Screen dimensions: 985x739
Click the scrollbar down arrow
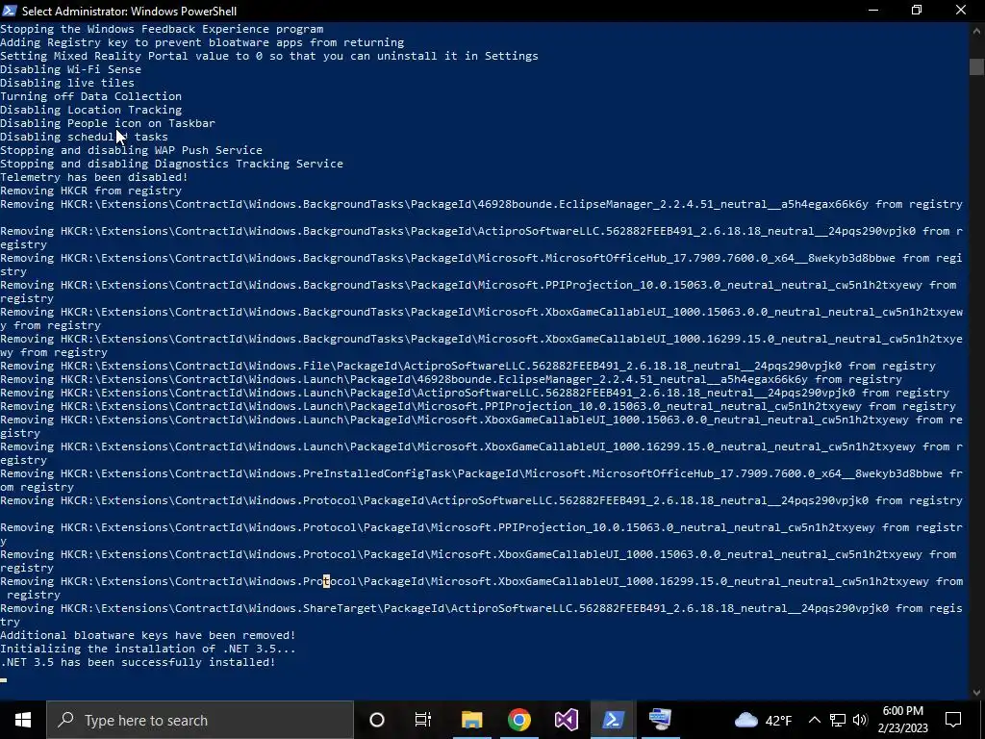[x=976, y=693]
